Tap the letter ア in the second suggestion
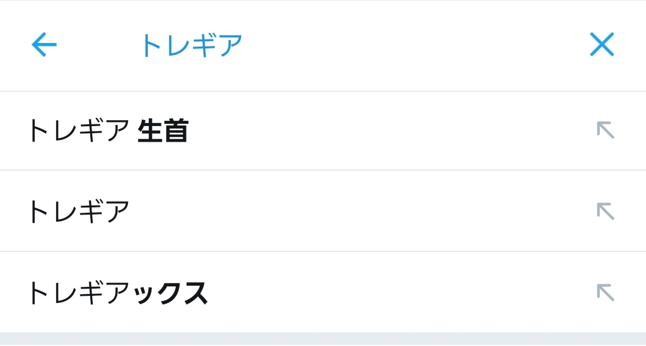The image size is (646, 346). click(117, 212)
